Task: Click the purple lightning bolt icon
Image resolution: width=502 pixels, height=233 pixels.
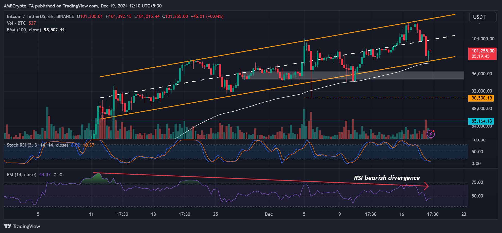Action: pyautogui.click(x=431, y=134)
